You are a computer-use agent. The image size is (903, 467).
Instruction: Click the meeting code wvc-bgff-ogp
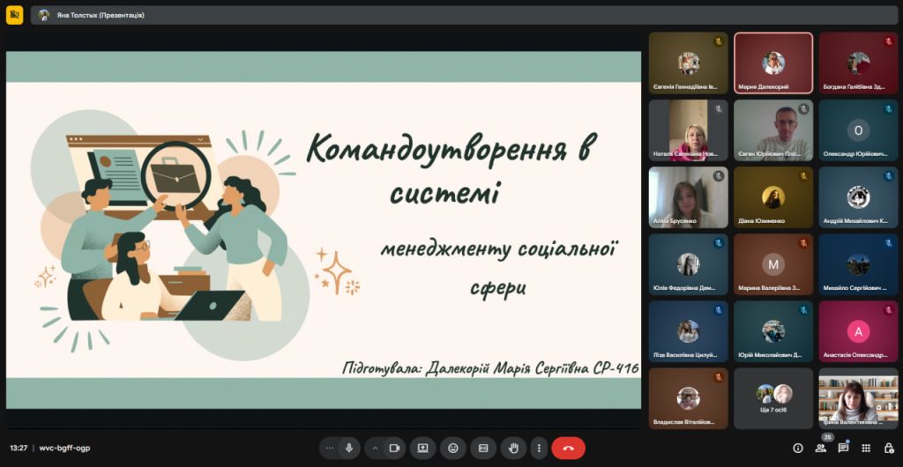(x=64, y=448)
